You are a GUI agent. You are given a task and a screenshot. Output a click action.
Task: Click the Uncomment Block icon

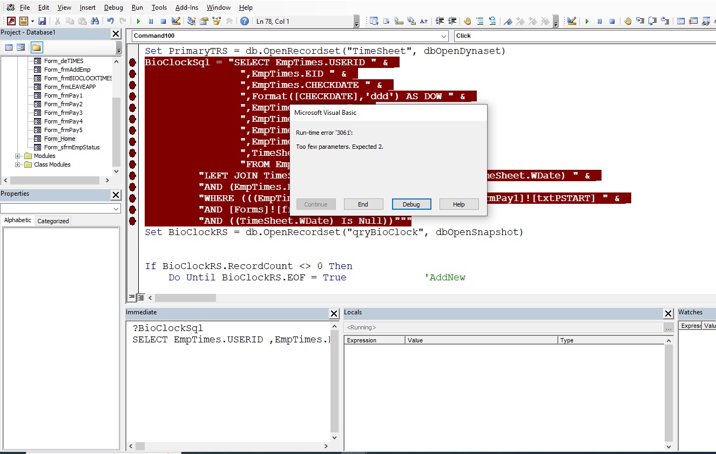[492, 21]
